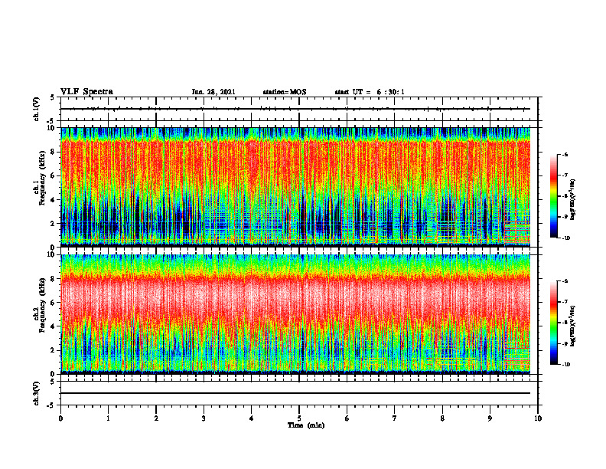Click the "ch.1(V)" axis label

37,109
